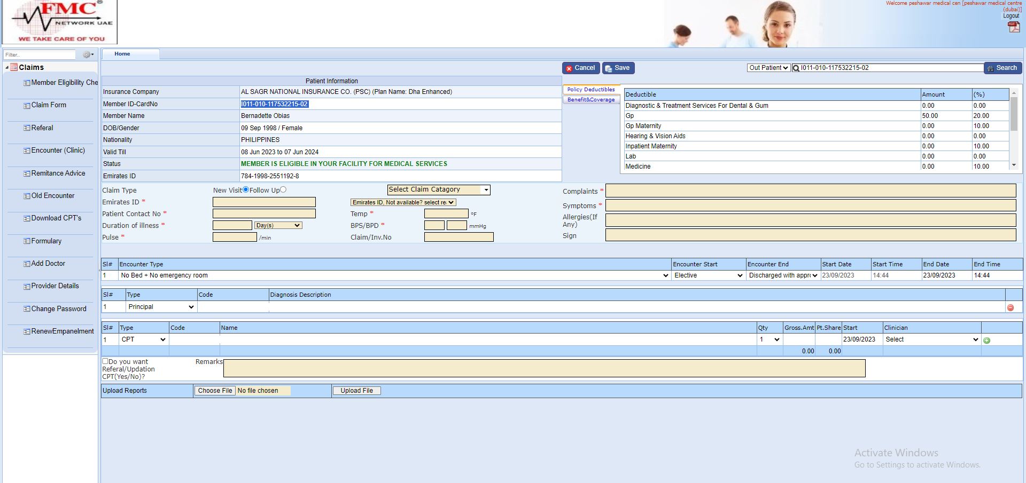The width and height of the screenshot is (1026, 483).
Task: Open the sidebar settings gear menu
Action: point(88,54)
